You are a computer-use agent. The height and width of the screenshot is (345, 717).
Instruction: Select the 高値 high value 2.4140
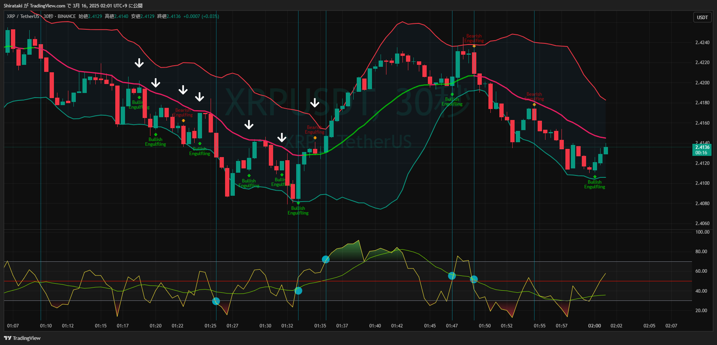point(121,16)
